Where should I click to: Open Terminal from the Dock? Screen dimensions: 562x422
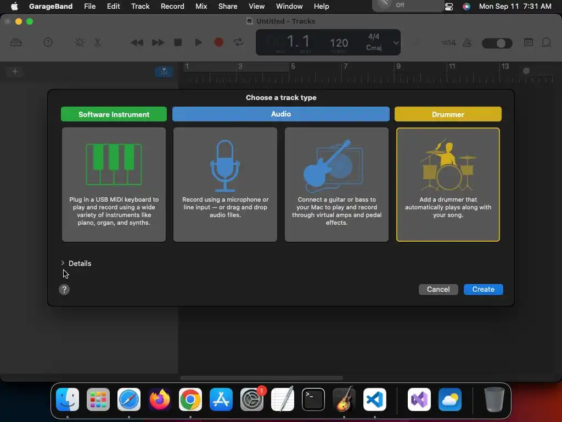click(313, 399)
